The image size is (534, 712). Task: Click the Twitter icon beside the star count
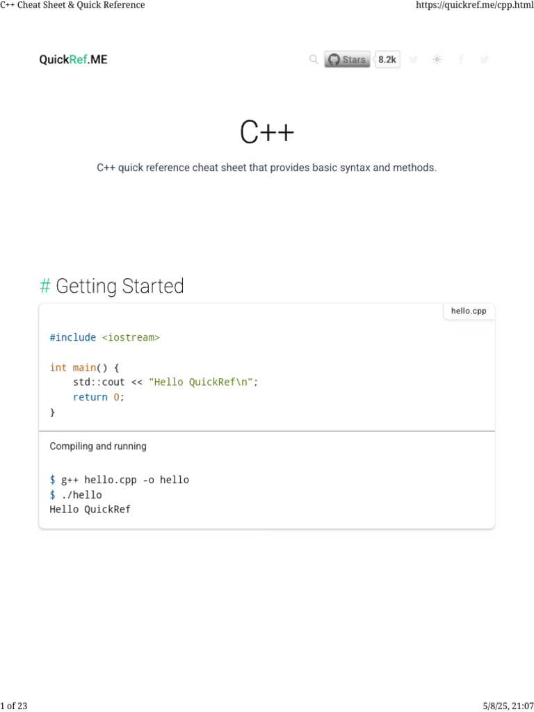pyautogui.click(x=414, y=60)
